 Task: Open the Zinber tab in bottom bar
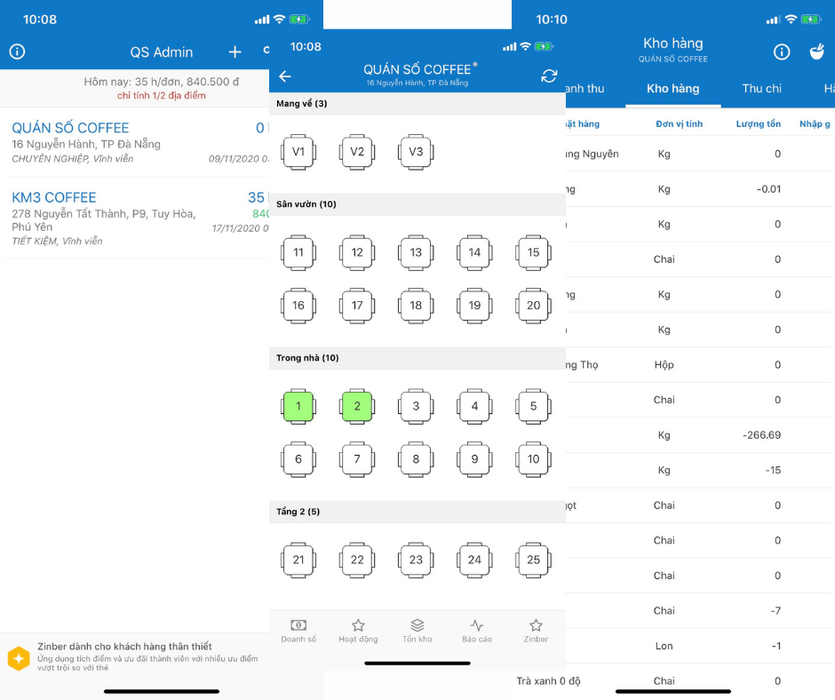pos(536,631)
